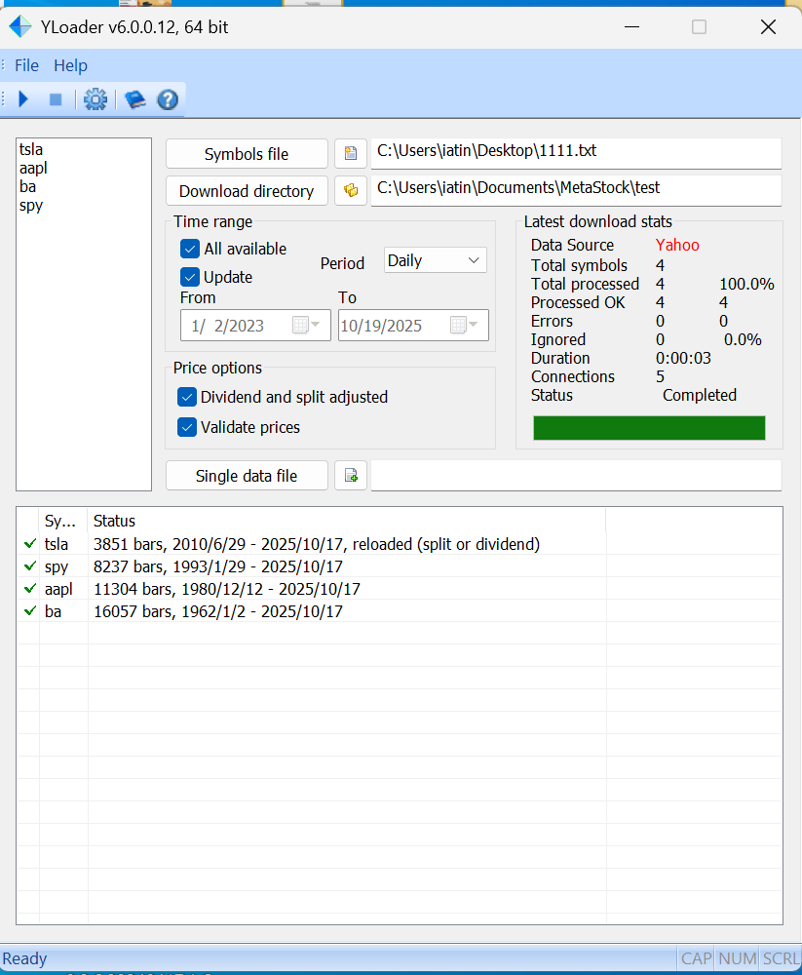Disable Dividend and split adjusted option

tap(187, 397)
